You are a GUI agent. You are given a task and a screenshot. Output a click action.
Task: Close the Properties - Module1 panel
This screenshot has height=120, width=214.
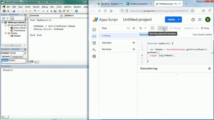click(25, 49)
